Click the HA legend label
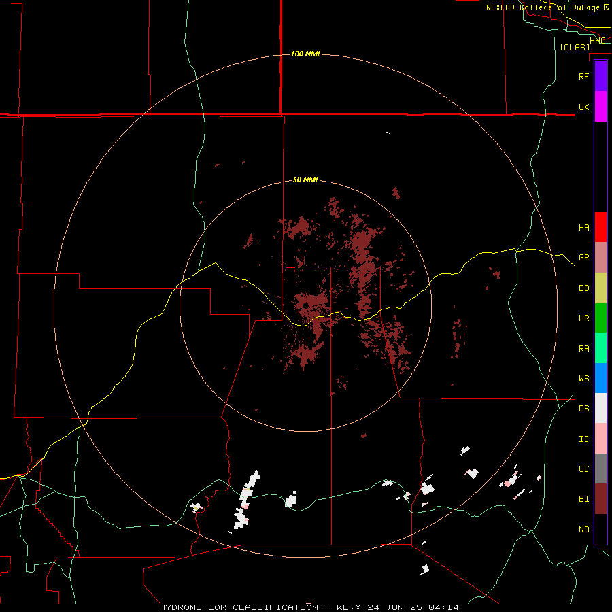This screenshot has height=612, width=612. pos(583,227)
